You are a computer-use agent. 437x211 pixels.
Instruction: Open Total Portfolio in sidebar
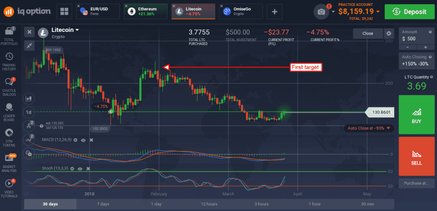pyautogui.click(x=9, y=36)
